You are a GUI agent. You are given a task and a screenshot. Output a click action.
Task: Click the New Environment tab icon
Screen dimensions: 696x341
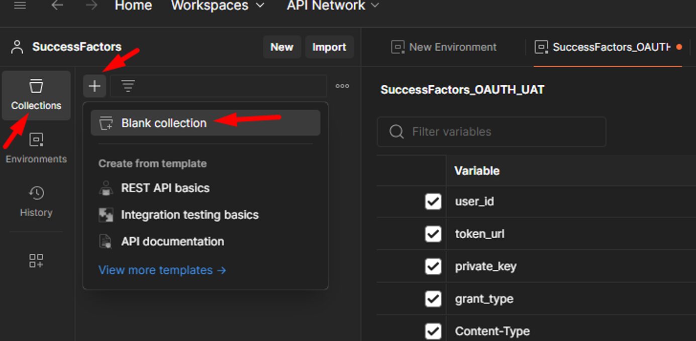(398, 47)
